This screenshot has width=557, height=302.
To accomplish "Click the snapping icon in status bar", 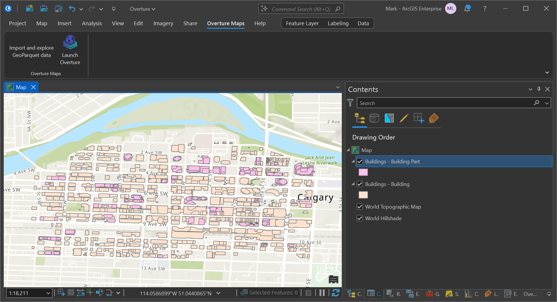I will [x=61, y=293].
